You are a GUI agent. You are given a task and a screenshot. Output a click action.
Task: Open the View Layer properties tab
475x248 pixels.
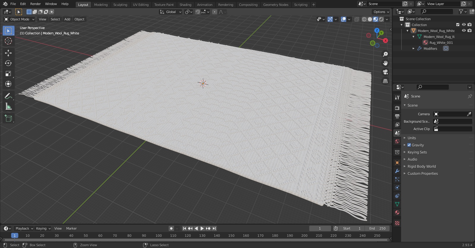(397, 125)
